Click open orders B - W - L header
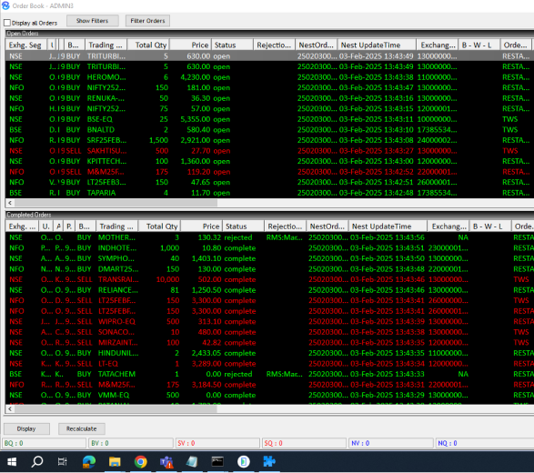The image size is (534, 473). 479,45
